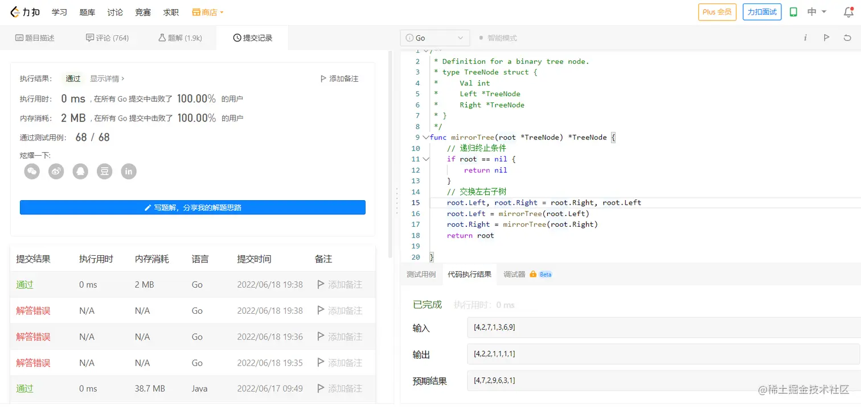861x407 pixels.
Task: Expand 显示详情 details
Action: pyautogui.click(x=107, y=78)
